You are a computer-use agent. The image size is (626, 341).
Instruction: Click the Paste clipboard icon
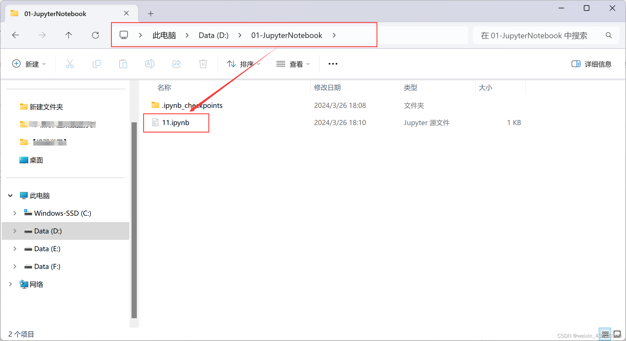pos(123,64)
